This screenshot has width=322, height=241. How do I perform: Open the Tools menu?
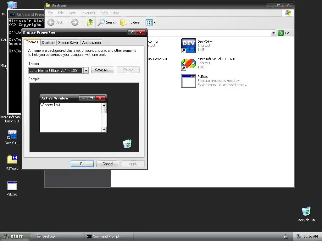(x=104, y=13)
